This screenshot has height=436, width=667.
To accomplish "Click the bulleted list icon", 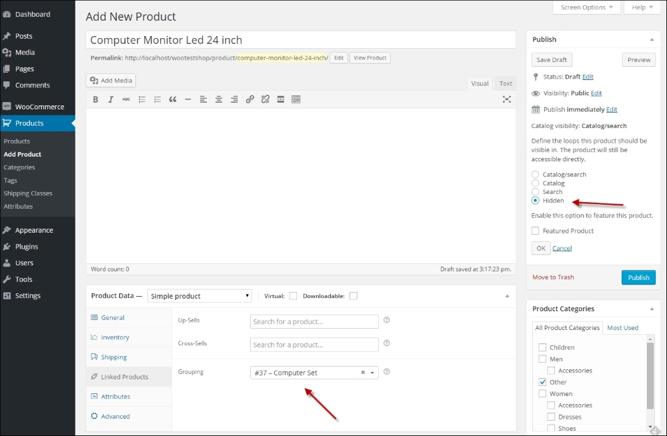I will (141, 99).
